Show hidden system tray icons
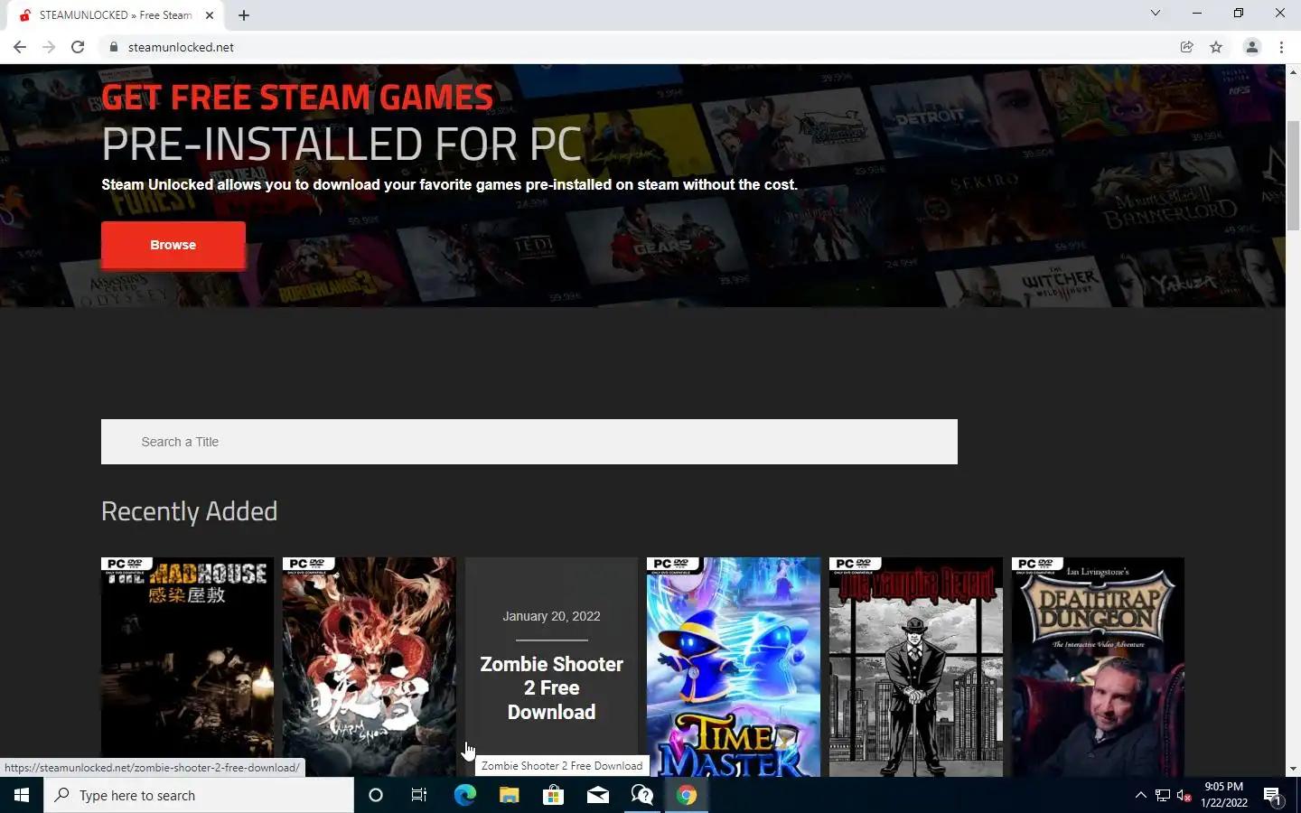This screenshot has height=813, width=1301. tap(1140, 795)
